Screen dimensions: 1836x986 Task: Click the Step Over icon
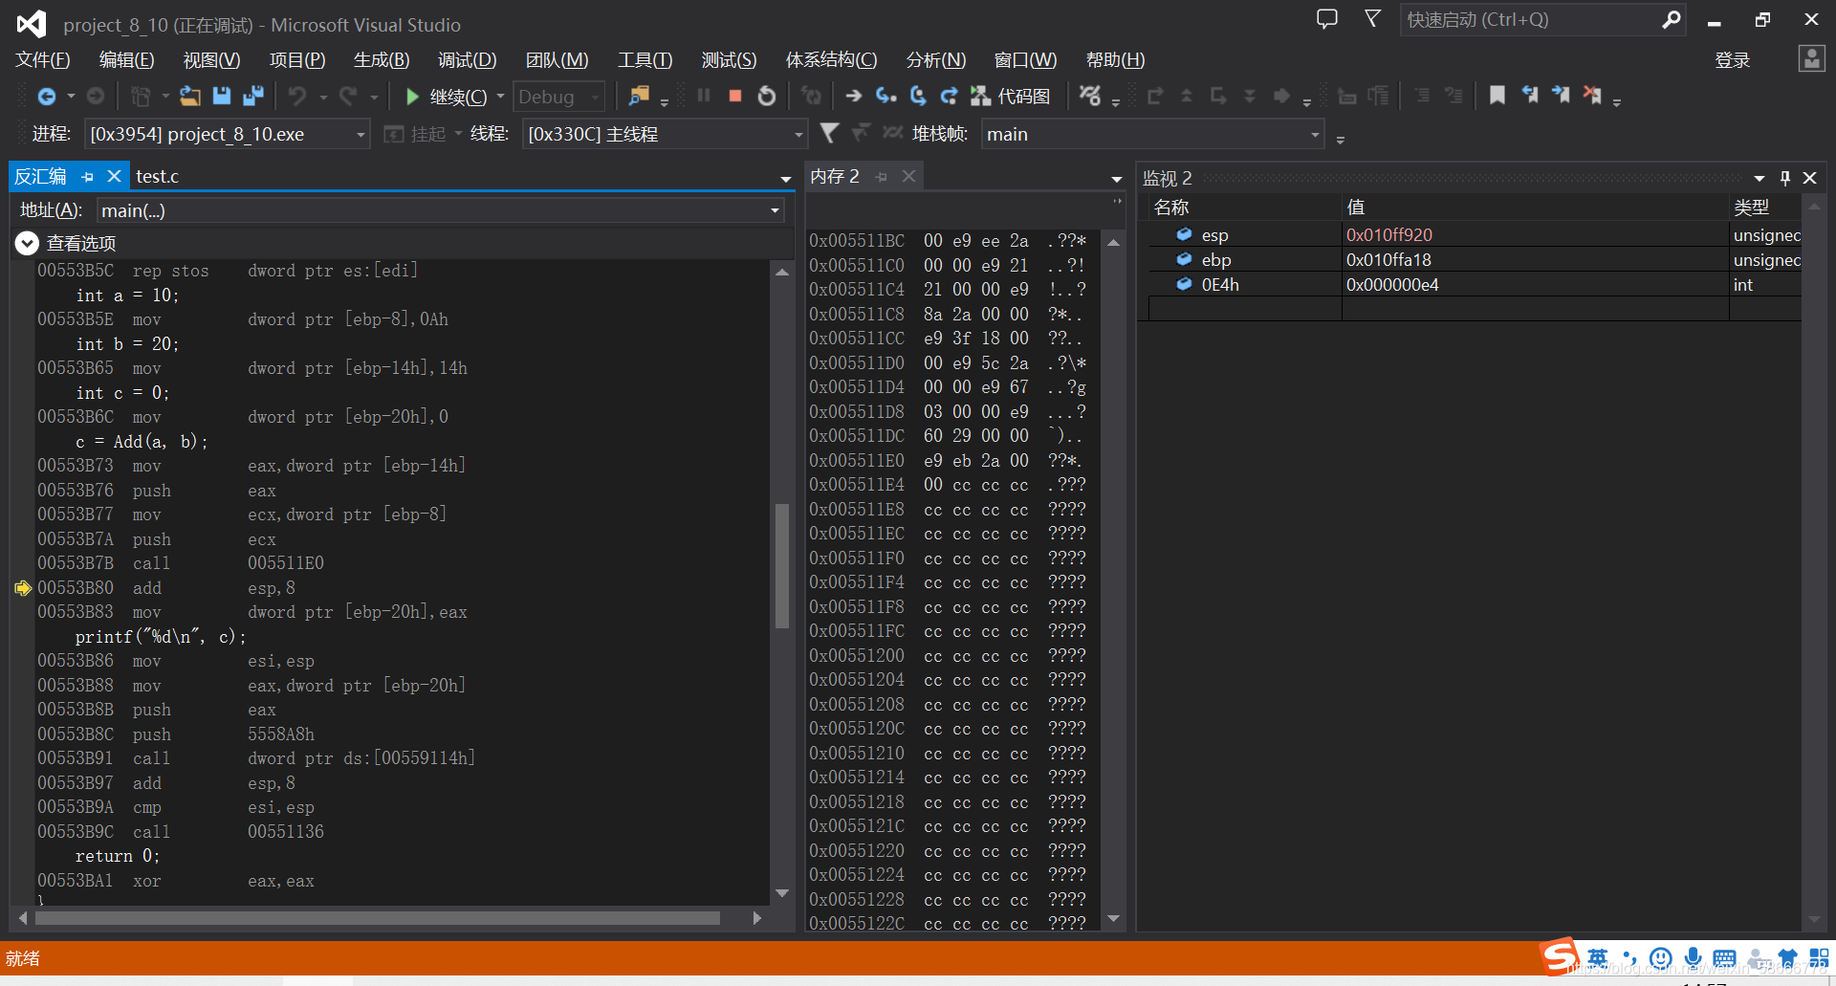918,97
